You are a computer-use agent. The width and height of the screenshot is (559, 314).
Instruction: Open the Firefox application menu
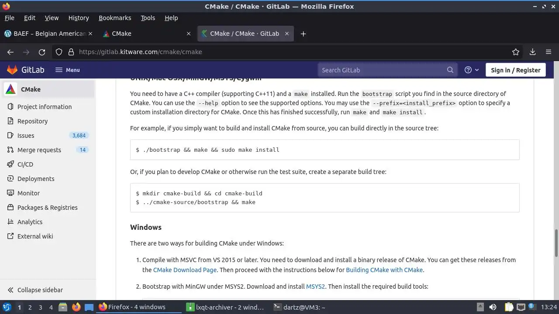(x=549, y=52)
